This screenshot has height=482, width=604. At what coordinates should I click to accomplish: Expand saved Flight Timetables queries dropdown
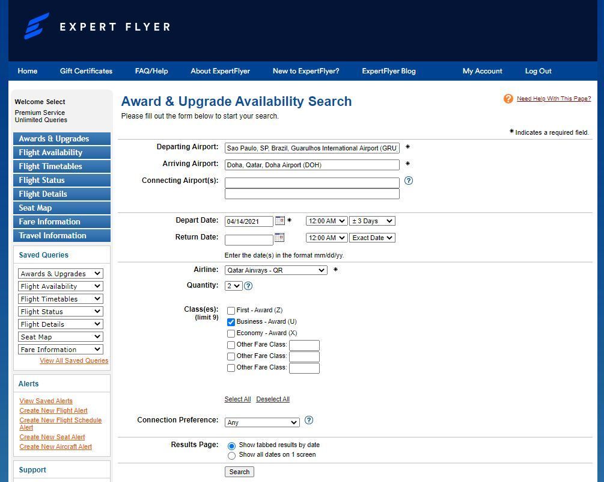click(61, 299)
